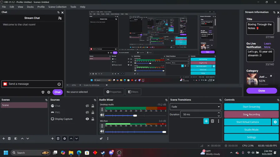Open the Fade transition dropdown
Screen dimensions: 280x157
pyautogui.click(x=195, y=107)
